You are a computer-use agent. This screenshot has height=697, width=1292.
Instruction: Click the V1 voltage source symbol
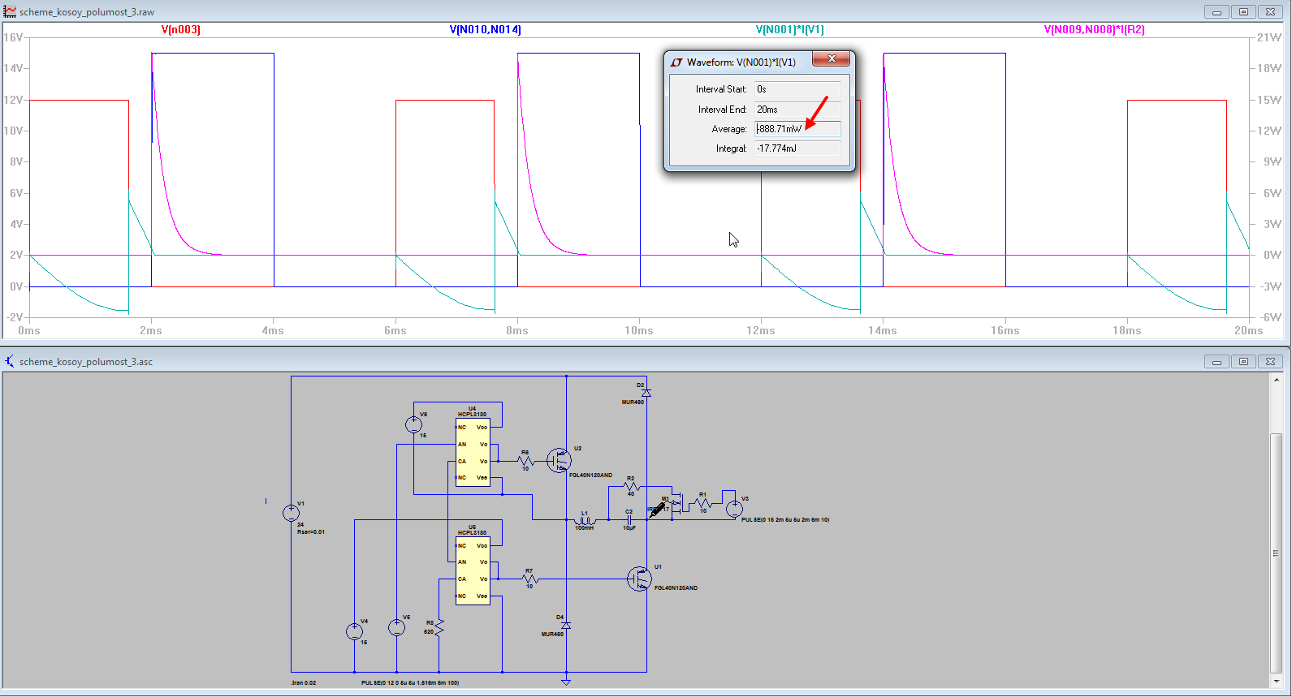coord(291,513)
